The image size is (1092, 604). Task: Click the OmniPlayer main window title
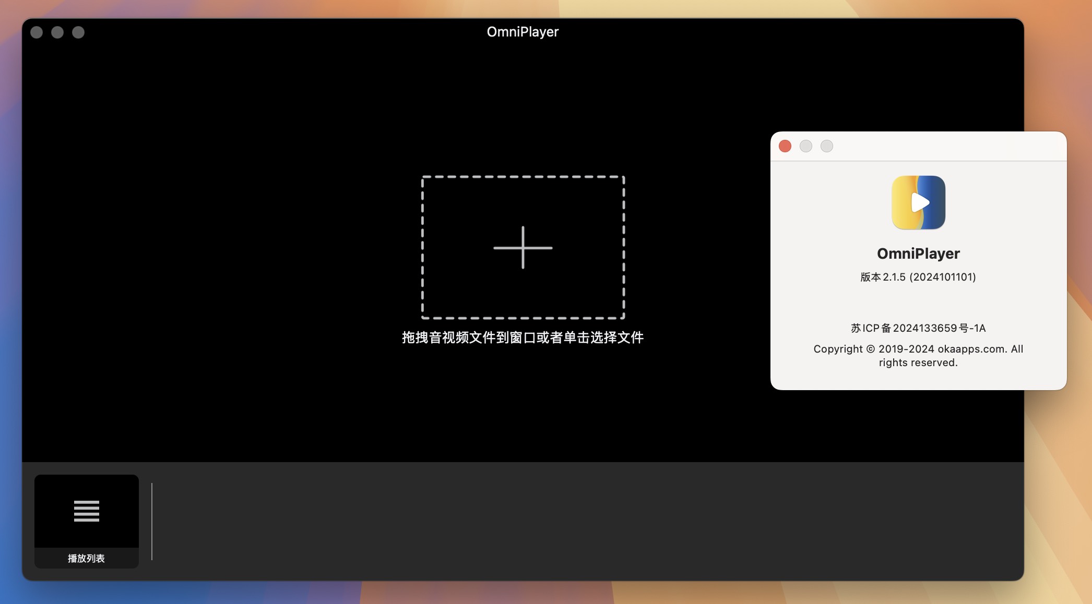tap(523, 32)
